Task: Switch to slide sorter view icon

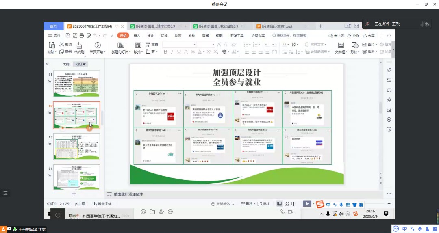Action: pyautogui.click(x=287, y=204)
